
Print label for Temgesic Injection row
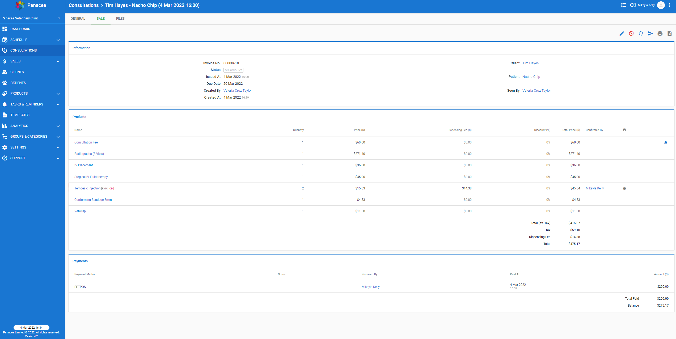(624, 188)
